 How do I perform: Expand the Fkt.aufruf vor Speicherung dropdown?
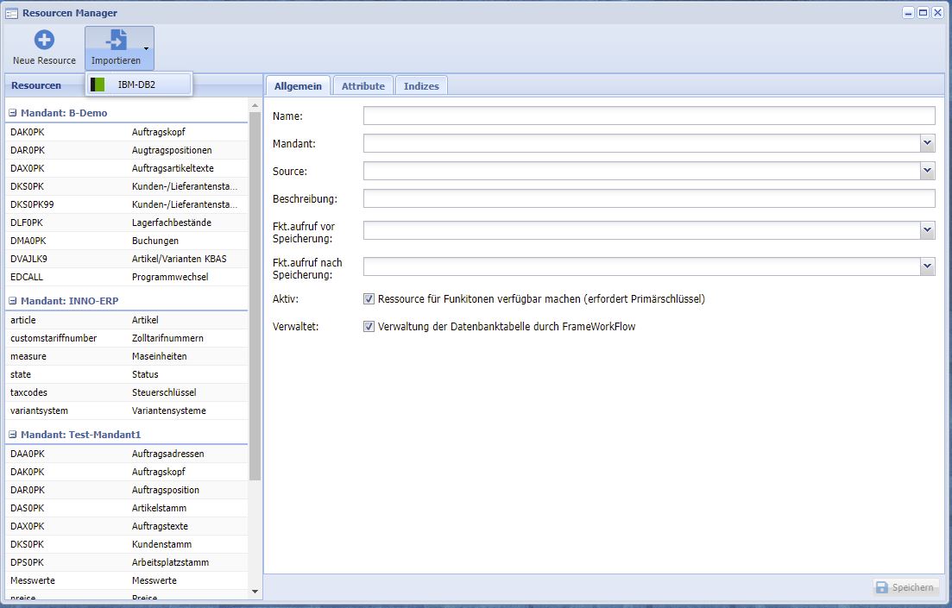[927, 230]
